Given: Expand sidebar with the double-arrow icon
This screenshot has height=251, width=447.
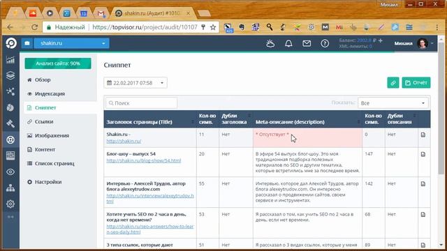Looking at the screenshot, I should click(x=10, y=217).
